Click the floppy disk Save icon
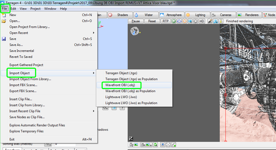Screen dimensions: 276x150 tap(4, 39)
